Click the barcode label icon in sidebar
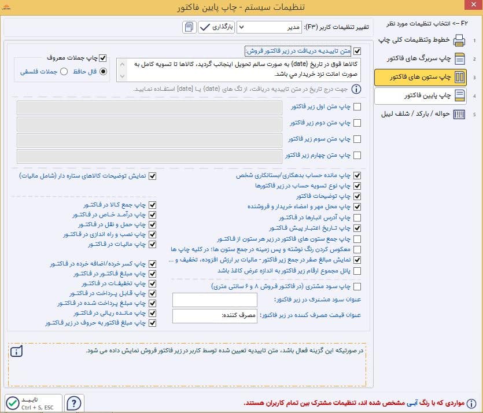 [x=459, y=115]
